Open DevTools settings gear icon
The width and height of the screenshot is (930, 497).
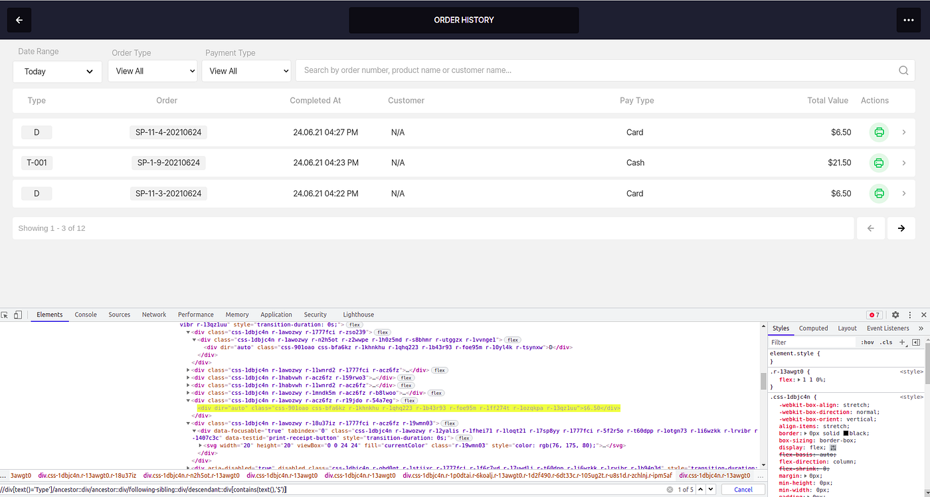point(894,314)
